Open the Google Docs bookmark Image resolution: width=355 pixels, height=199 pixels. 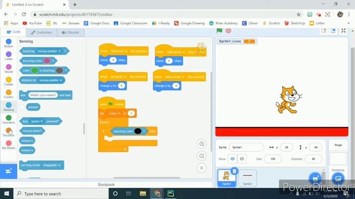(97, 23)
